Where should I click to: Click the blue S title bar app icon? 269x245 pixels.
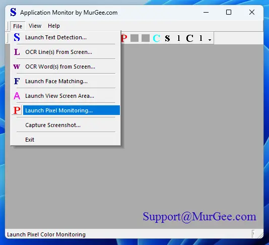coord(13,12)
